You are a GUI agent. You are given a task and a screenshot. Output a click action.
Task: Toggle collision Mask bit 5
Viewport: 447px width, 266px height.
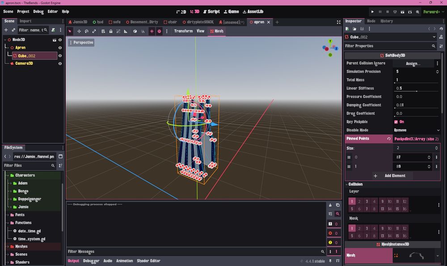[352, 236]
